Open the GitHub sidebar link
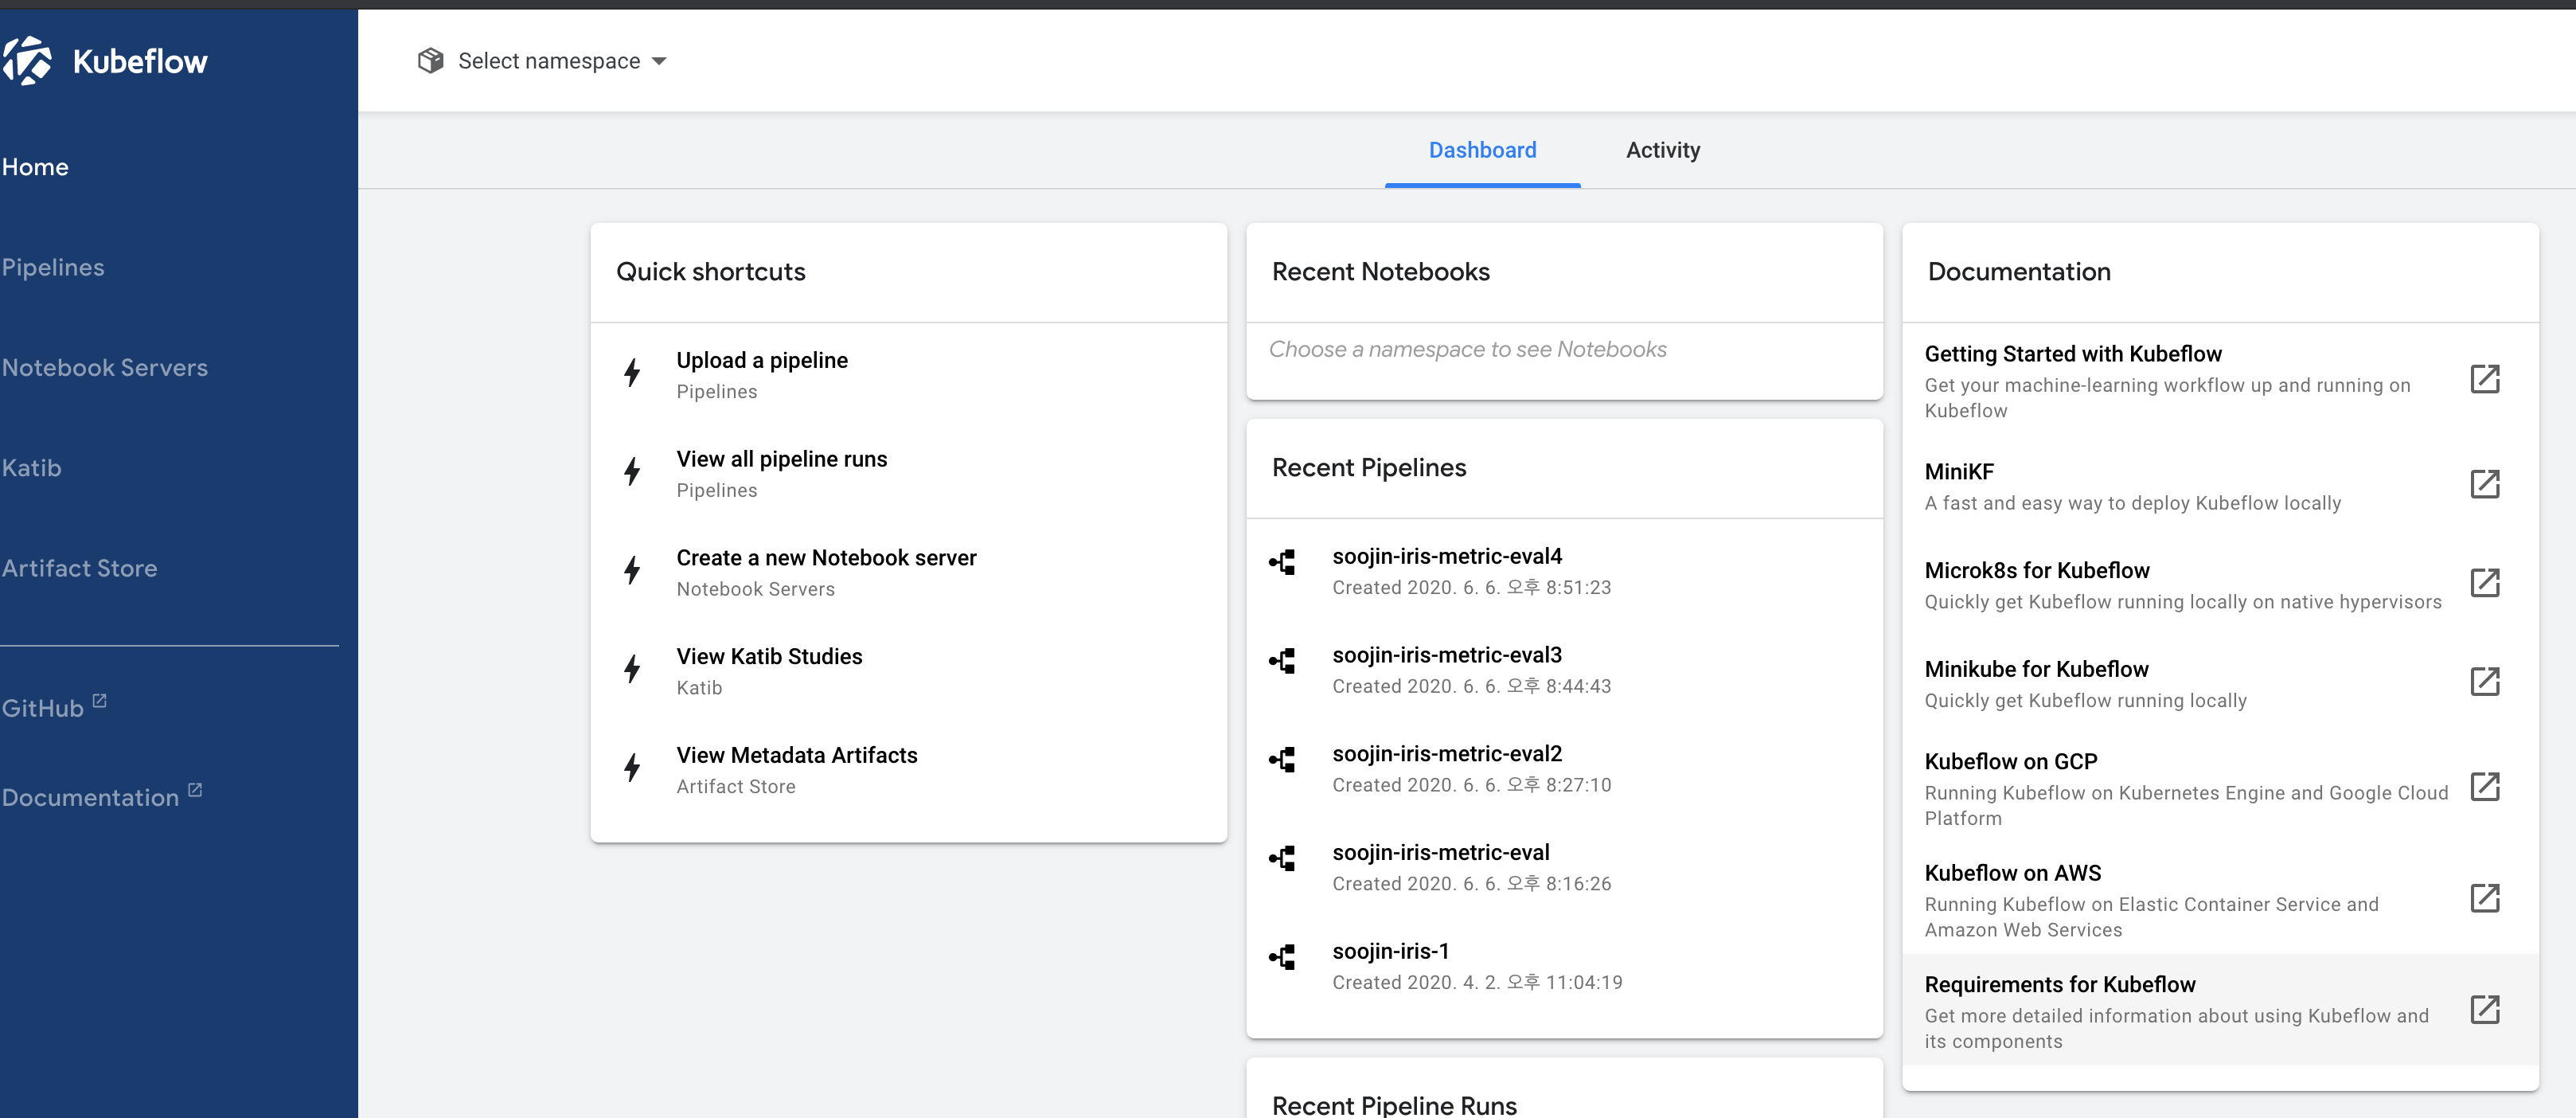This screenshot has height=1118, width=2576. (43, 708)
